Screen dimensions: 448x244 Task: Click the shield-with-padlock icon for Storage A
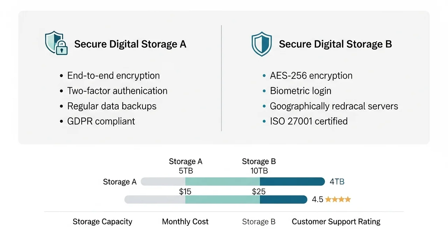[x=56, y=43]
